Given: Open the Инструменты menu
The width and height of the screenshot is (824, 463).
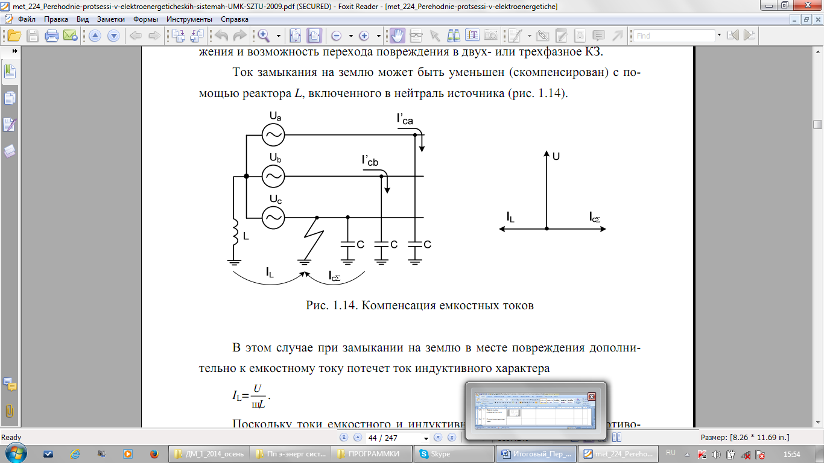Looking at the screenshot, I should coord(190,19).
